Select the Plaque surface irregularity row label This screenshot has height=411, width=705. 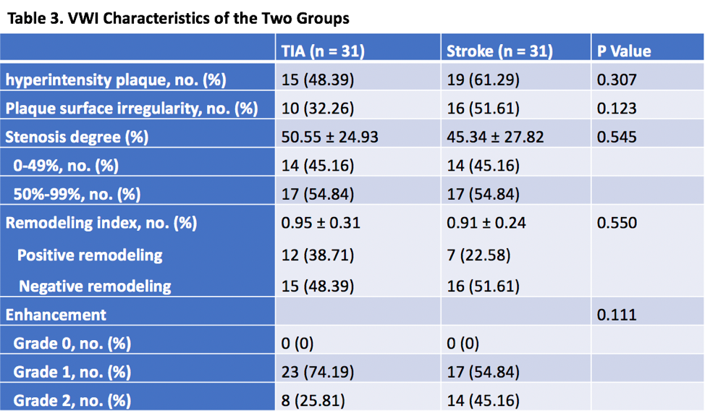click(x=132, y=109)
